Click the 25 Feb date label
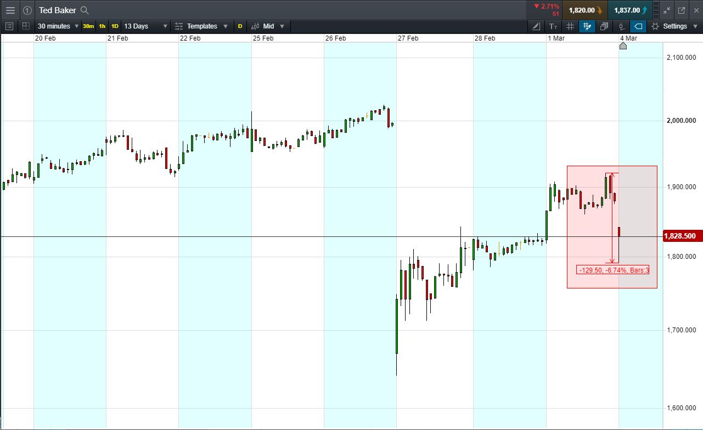703x430 pixels. tap(263, 38)
